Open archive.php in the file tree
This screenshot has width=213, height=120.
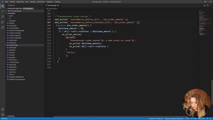tap(13, 26)
